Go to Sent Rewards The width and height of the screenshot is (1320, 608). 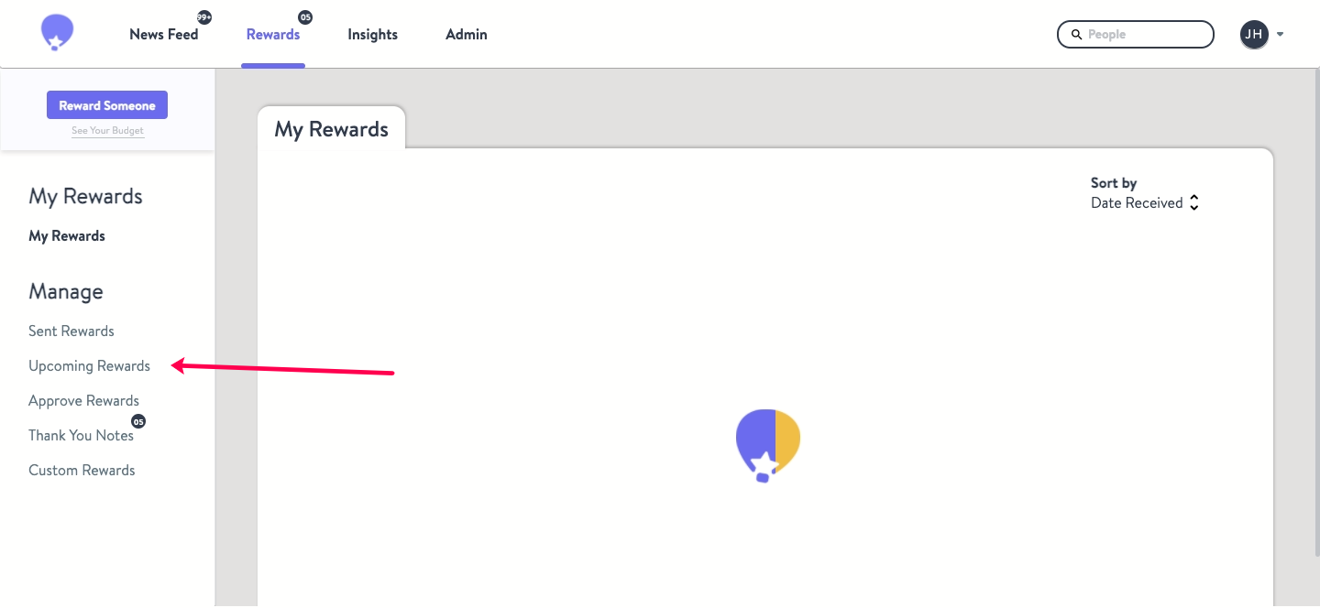[71, 331]
